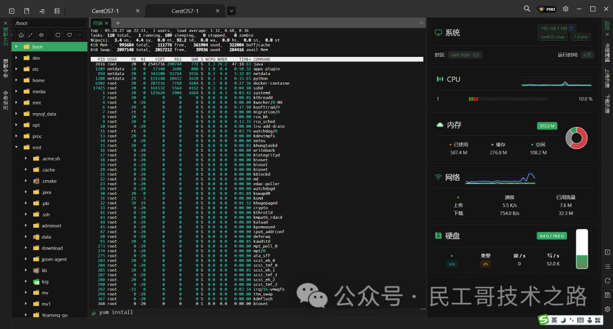Expand the download folder
This screenshot has height=329, width=613.
pyautogui.click(x=26, y=248)
